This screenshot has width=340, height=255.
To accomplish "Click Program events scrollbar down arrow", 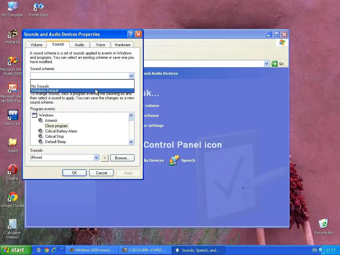I will point(131,142).
